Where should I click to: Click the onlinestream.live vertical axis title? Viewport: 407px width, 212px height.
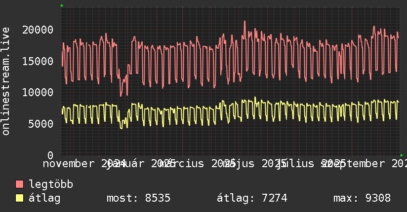5,81
